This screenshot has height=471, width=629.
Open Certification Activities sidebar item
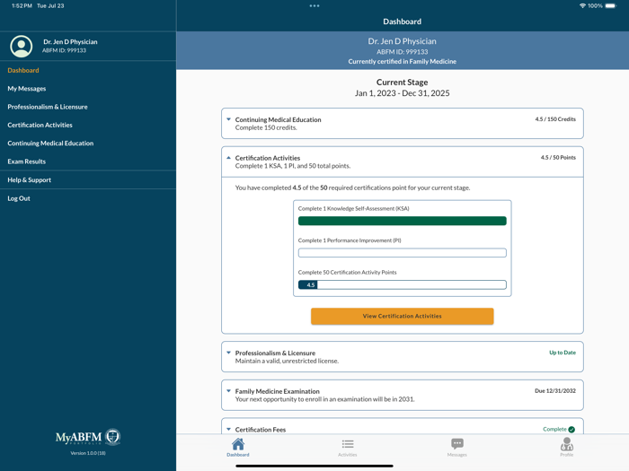pos(40,125)
